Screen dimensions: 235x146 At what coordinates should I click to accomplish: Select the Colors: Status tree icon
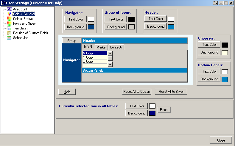click(x=9, y=19)
